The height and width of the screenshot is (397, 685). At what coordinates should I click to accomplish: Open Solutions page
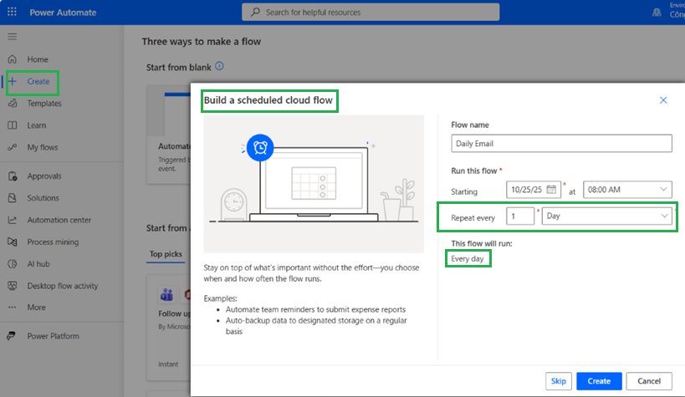43,198
